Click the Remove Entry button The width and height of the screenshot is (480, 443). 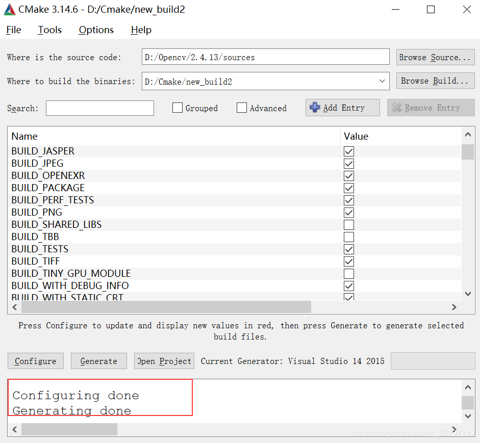[x=431, y=108]
